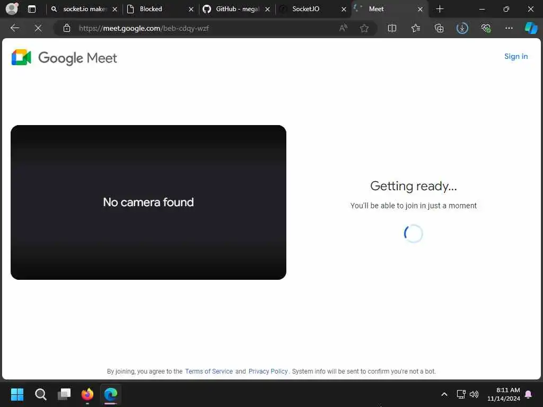Open the Terms of Service link
Image resolution: width=543 pixels, height=407 pixels.
209,371
